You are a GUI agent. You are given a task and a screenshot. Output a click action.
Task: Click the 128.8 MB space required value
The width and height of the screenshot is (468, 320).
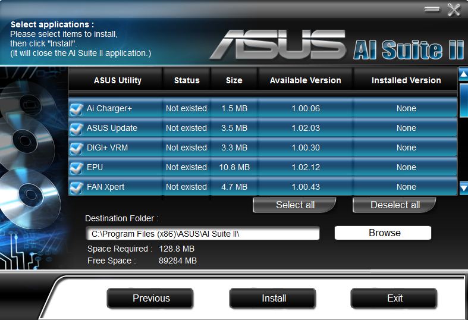click(177, 249)
